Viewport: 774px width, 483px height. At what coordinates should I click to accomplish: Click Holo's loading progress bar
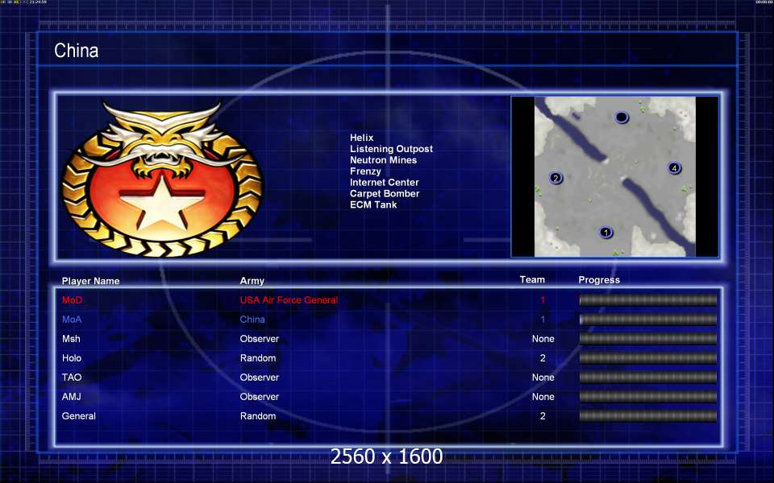(648, 357)
